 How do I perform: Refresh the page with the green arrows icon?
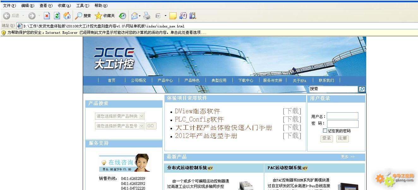coord(57,16)
